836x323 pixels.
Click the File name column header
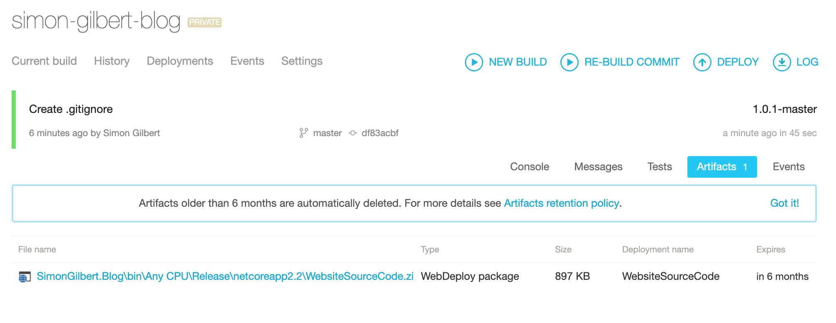37,250
